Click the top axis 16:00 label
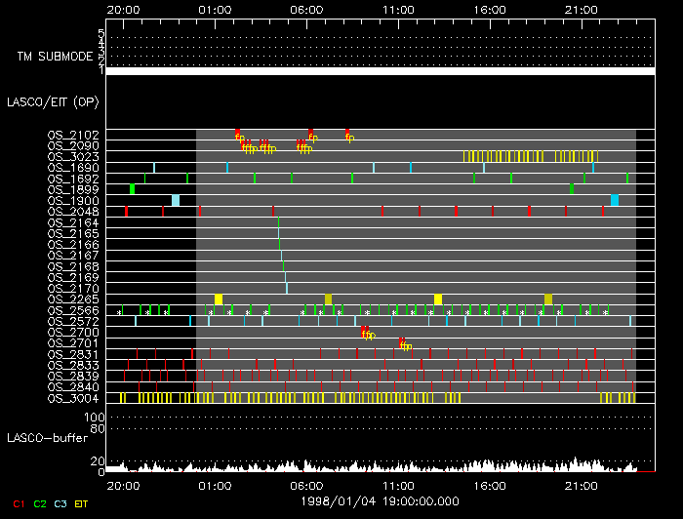The image size is (683, 519). (490, 10)
